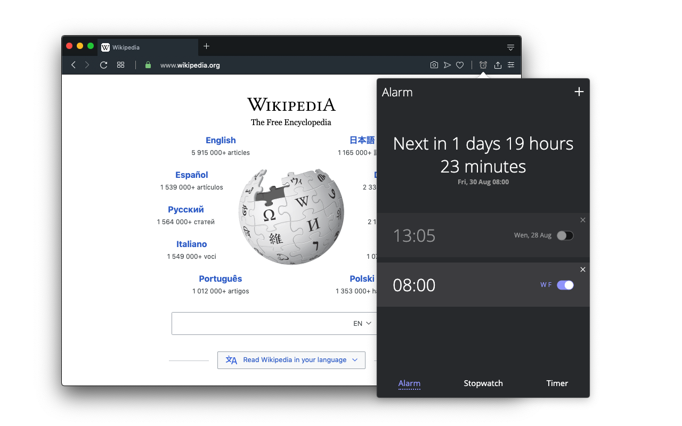
Task: Remove the 08:00 alarm
Action: (583, 269)
